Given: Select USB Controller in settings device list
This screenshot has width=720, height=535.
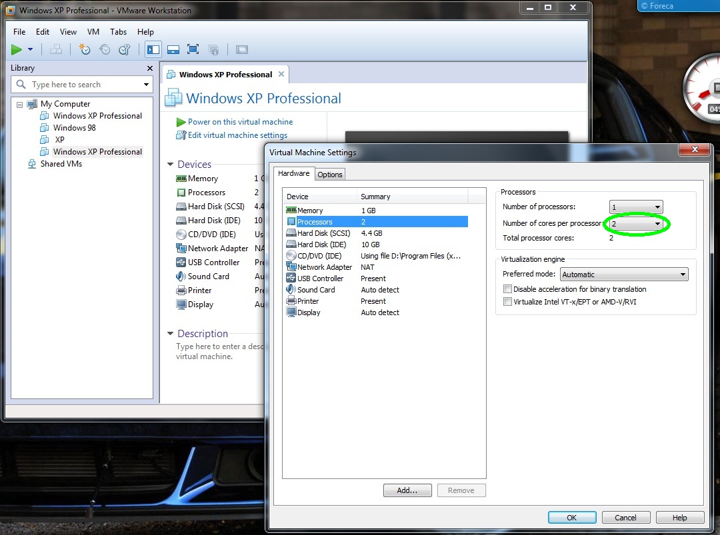Looking at the screenshot, I should click(376, 278).
